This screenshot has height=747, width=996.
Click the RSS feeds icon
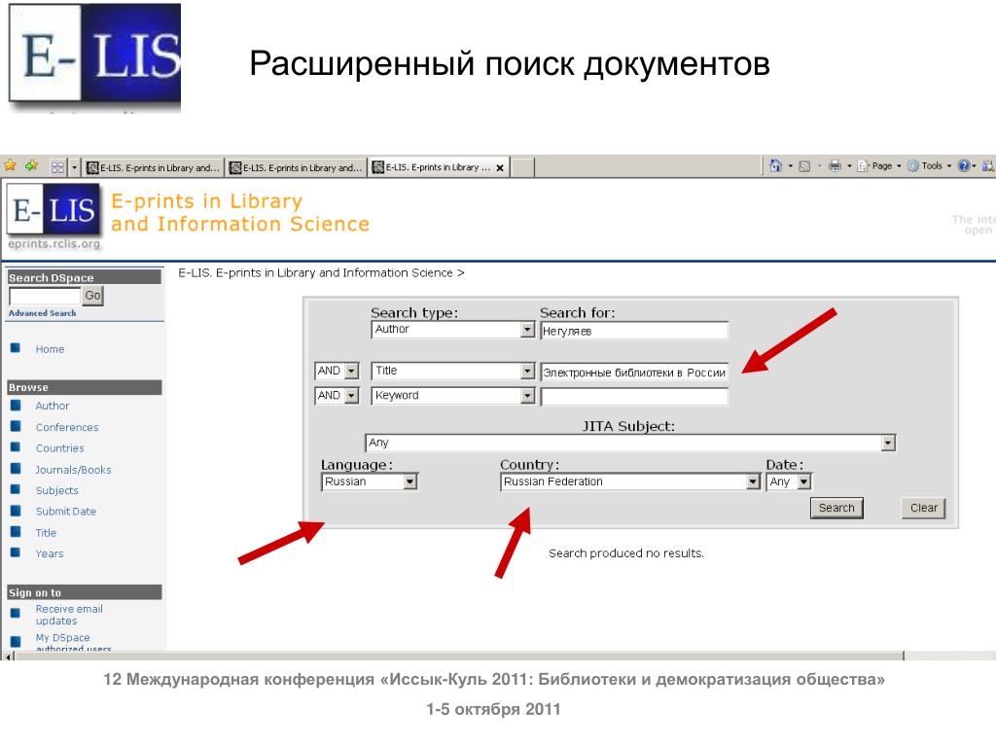pos(804,166)
